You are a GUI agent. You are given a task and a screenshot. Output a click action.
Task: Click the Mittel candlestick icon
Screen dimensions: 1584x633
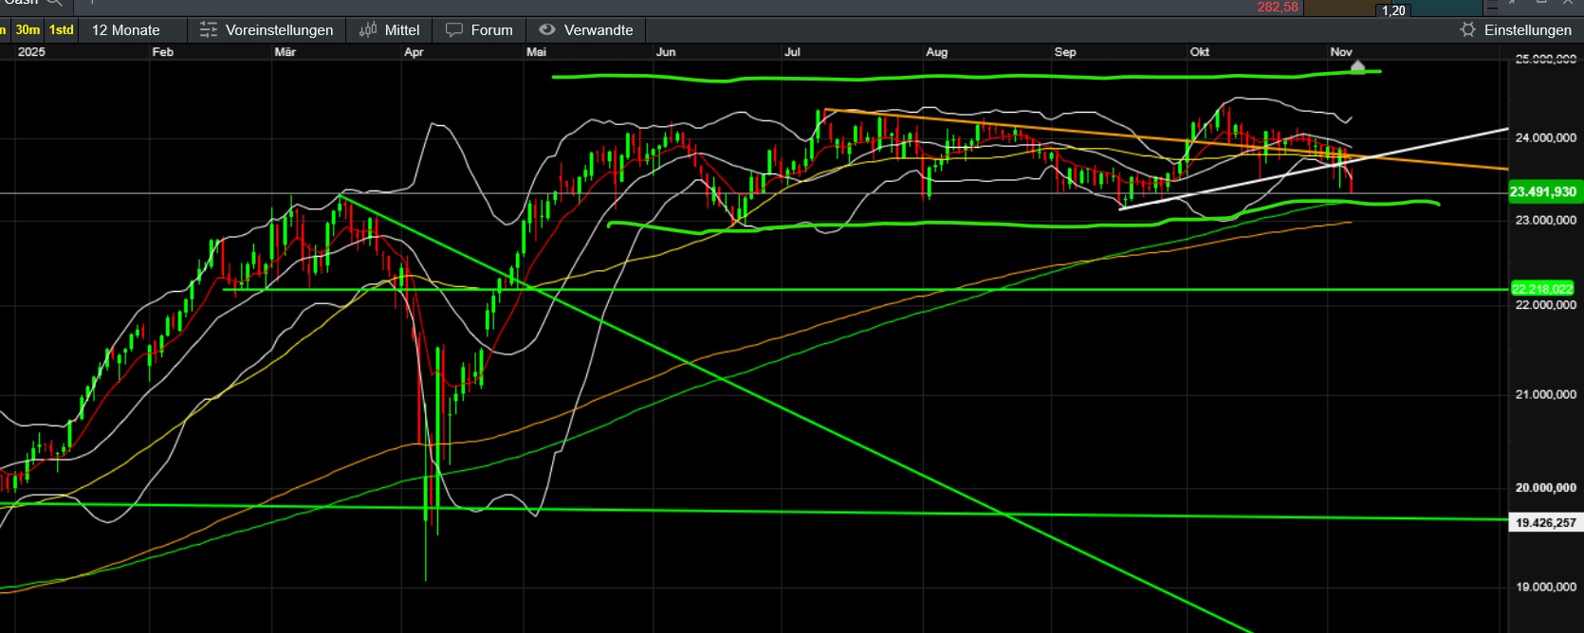pos(368,30)
